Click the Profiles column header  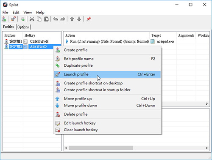pyautogui.click(x=13, y=35)
